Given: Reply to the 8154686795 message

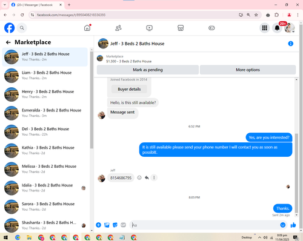Looking at the screenshot, I should [x=147, y=177].
